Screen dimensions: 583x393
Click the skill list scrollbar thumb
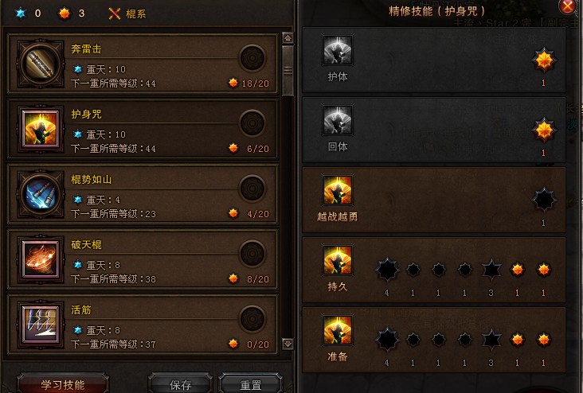coord(288,70)
